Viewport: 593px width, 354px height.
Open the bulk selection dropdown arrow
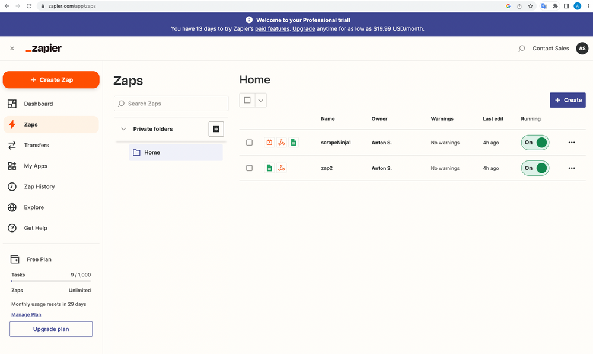(260, 100)
